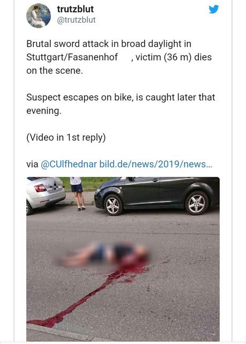Click the grass strip in the photo
The image size is (246, 344).
pyautogui.click(x=88, y=184)
